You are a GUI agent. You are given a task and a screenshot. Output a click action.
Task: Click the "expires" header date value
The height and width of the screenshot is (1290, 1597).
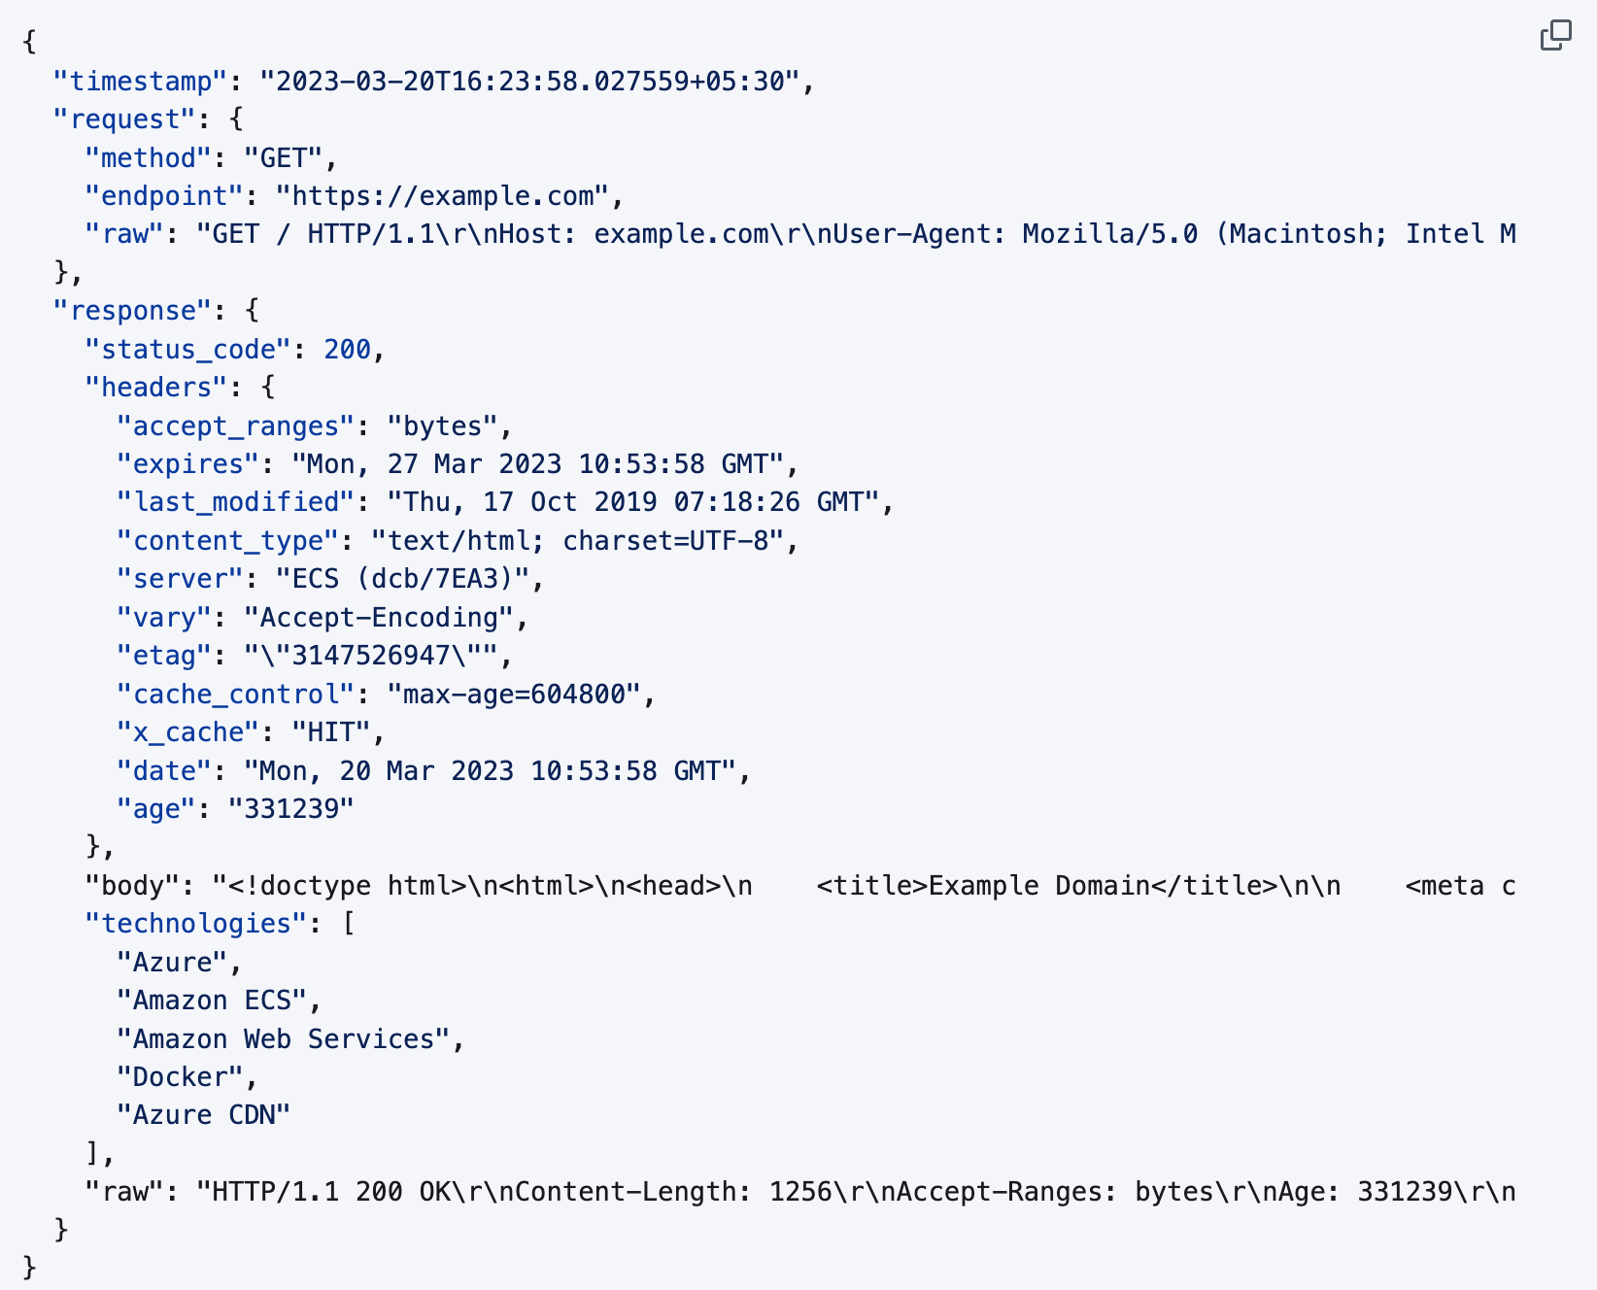point(537,464)
